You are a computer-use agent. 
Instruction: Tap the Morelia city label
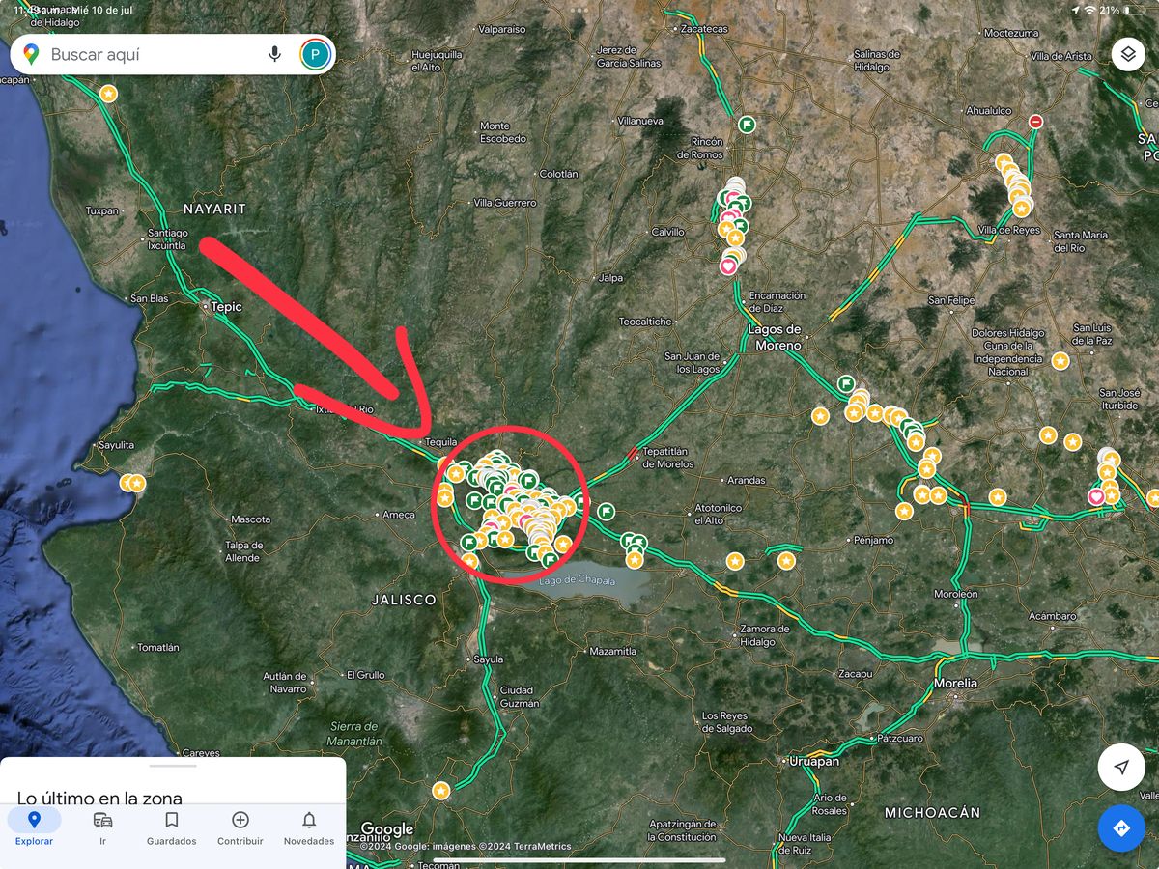click(x=955, y=683)
